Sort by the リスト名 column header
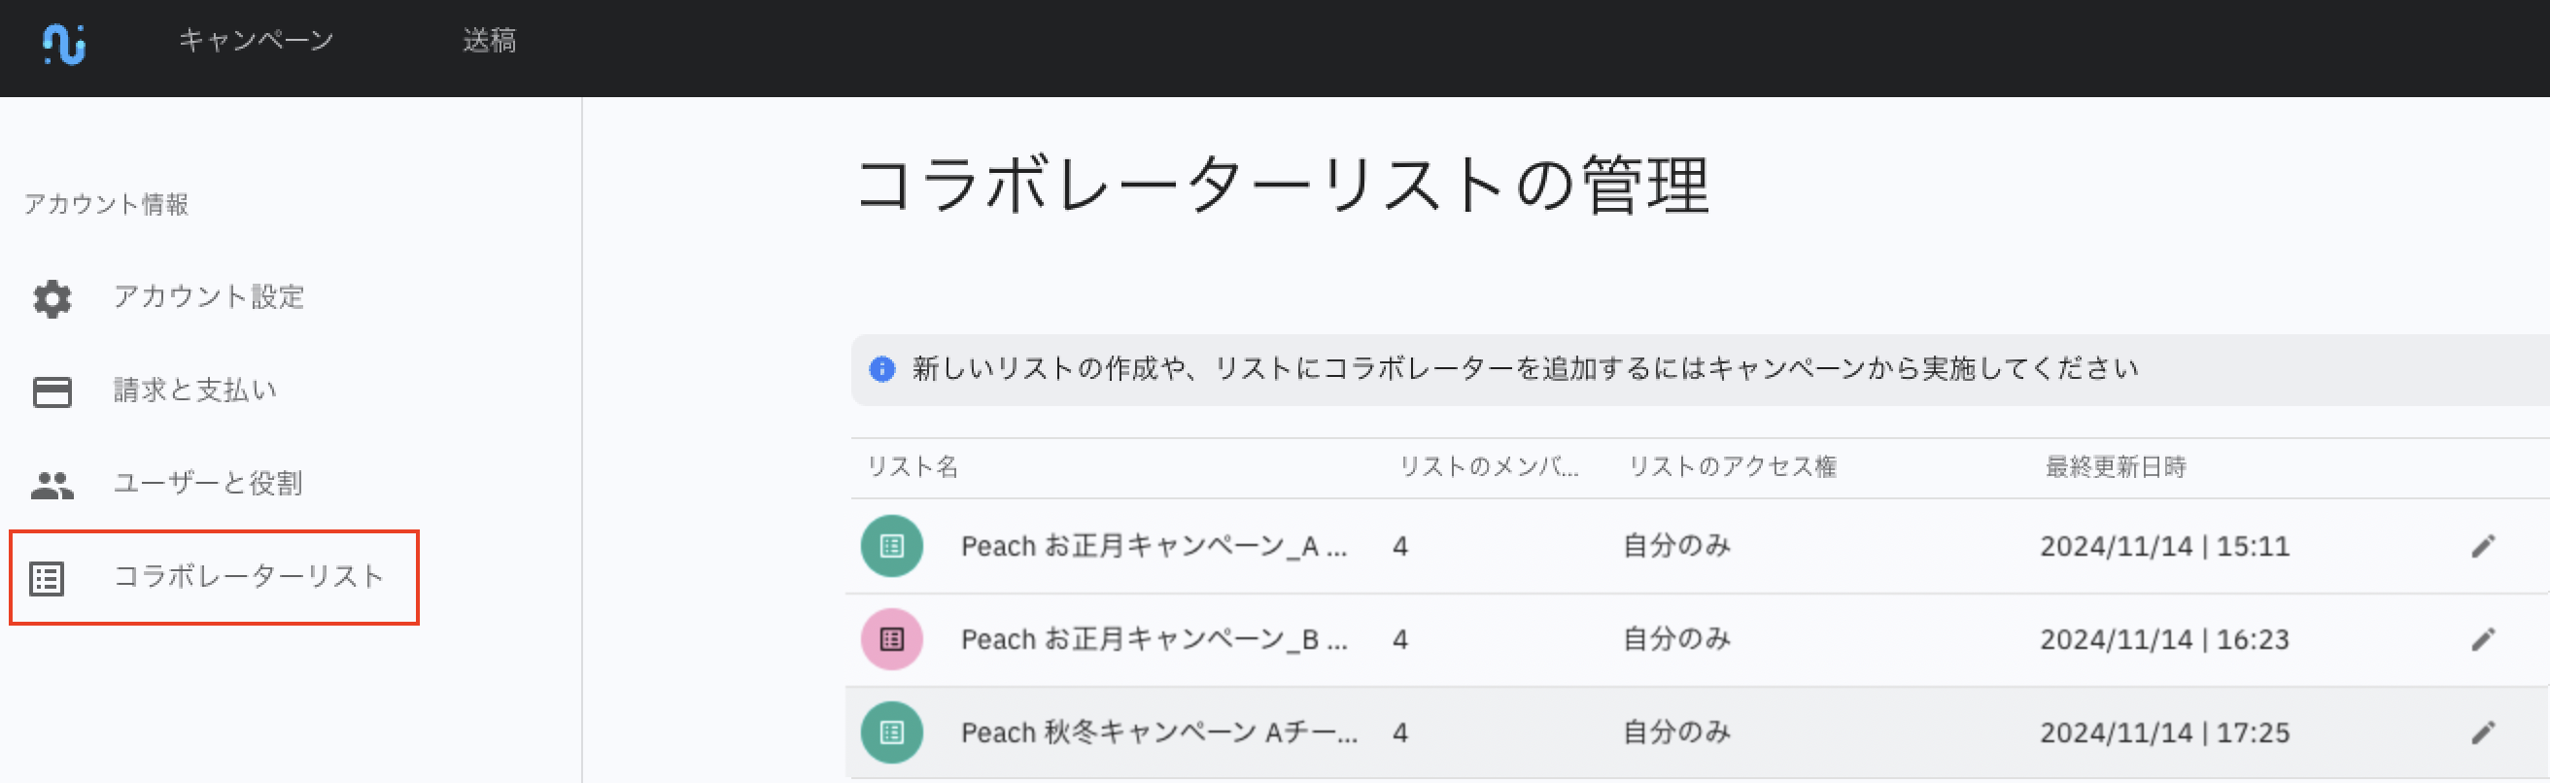The width and height of the screenshot is (2550, 783). click(x=913, y=467)
